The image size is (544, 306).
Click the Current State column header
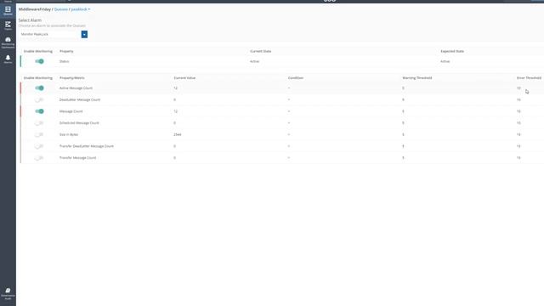click(x=261, y=51)
